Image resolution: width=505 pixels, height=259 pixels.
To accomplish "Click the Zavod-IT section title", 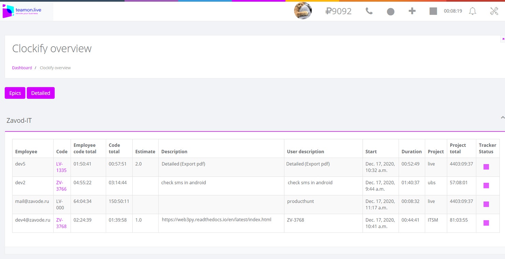I will (19, 121).
